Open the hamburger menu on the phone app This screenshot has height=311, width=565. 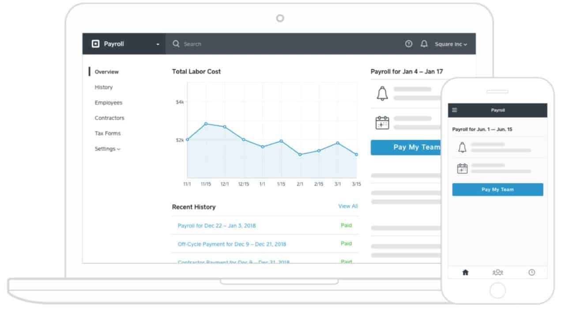(455, 110)
